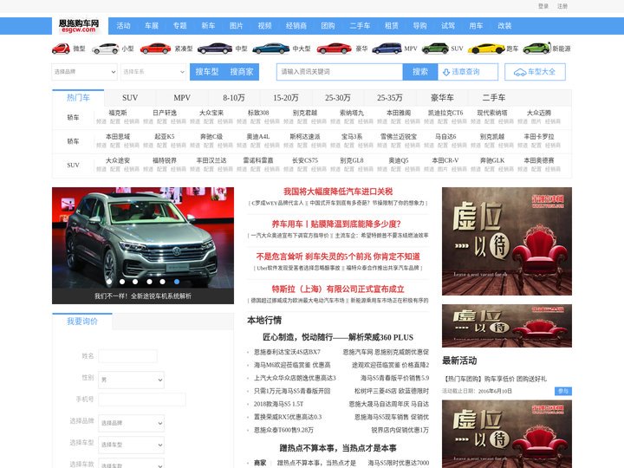Image resolution: width=624 pixels, height=468 pixels.
Task: Open news item 2018款海马S5 1.5T
Action: tap(278, 404)
